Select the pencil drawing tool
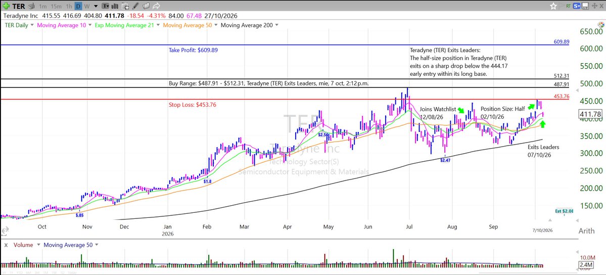Screen dimensions: 606x275 [x=135, y=6]
